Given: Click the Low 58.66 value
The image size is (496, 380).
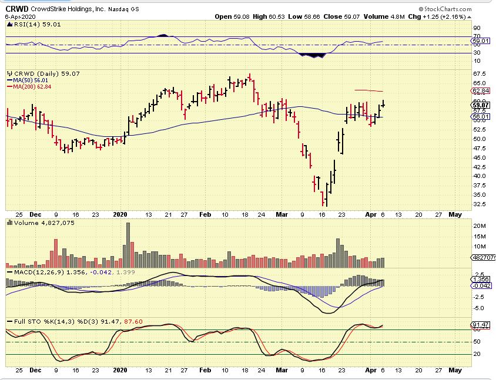Looking at the screenshot, I should 304,17.
